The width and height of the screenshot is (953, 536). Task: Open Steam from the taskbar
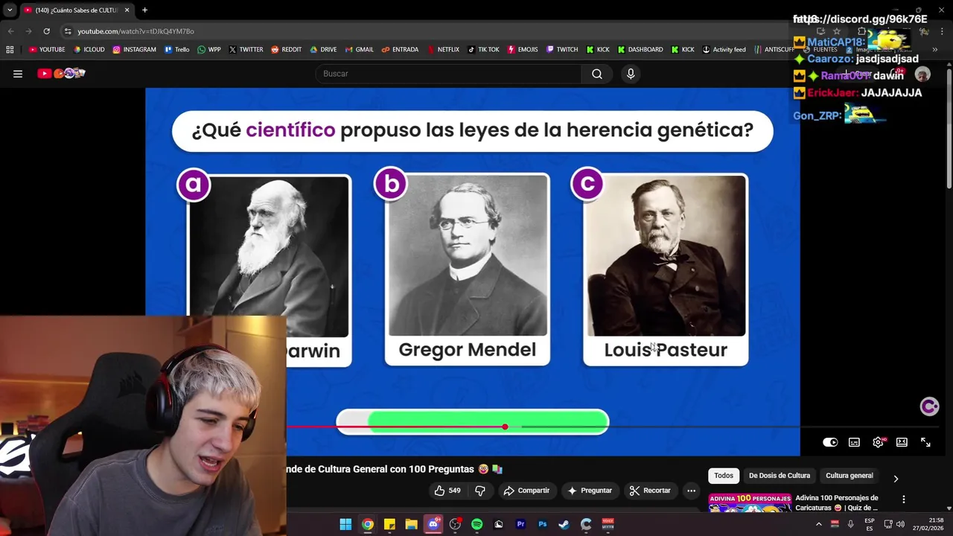564,524
